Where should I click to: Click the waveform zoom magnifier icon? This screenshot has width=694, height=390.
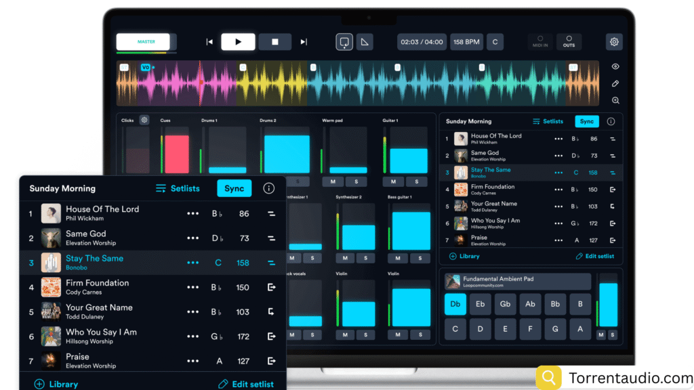pos(614,100)
